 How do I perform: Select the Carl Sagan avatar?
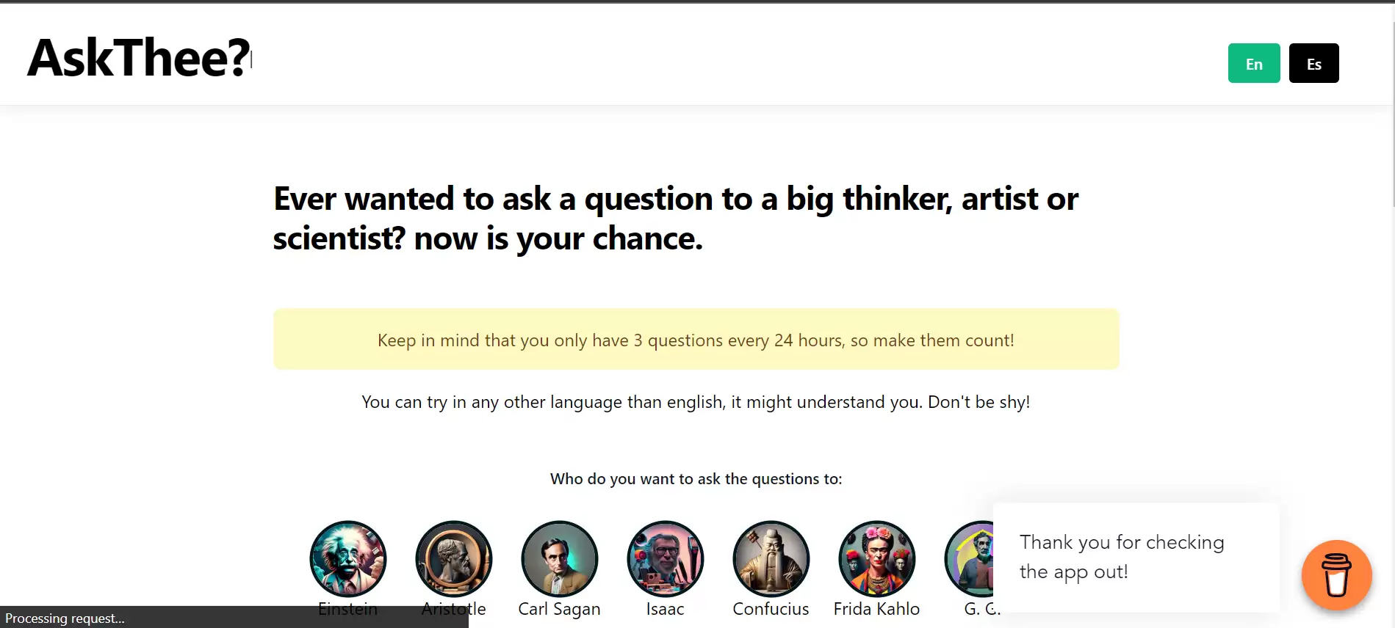pyautogui.click(x=559, y=558)
